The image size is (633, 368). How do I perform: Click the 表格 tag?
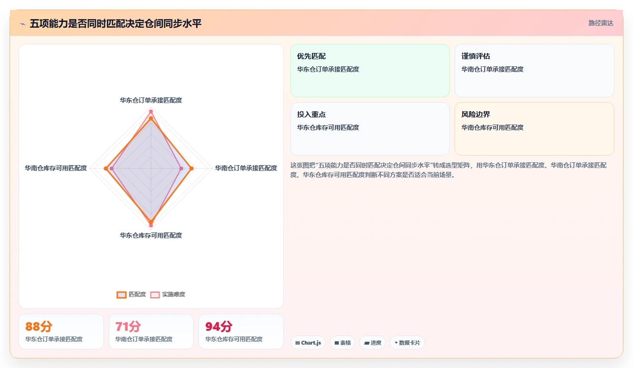(342, 343)
